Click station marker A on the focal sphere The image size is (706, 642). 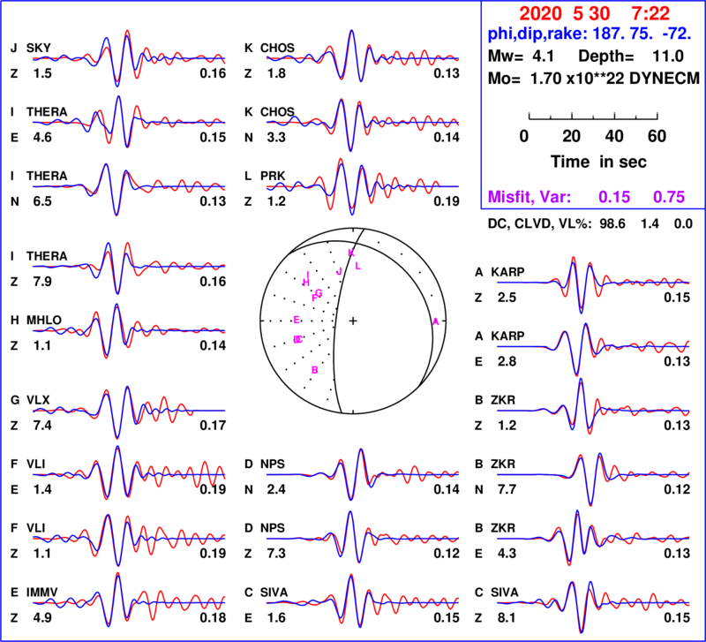pos(435,321)
